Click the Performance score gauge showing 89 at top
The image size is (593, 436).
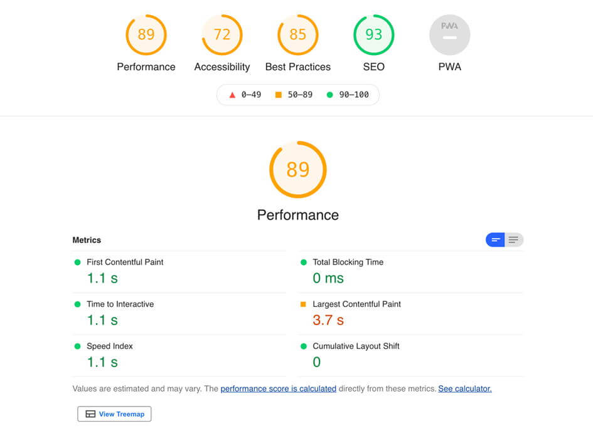coord(146,34)
